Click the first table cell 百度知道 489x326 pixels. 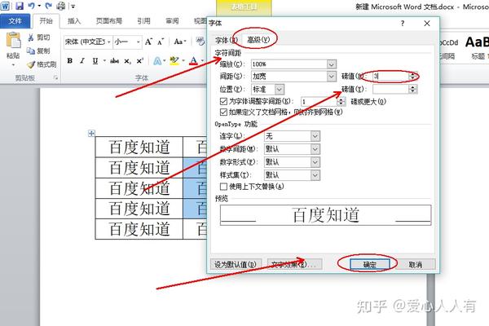pyautogui.click(x=139, y=147)
